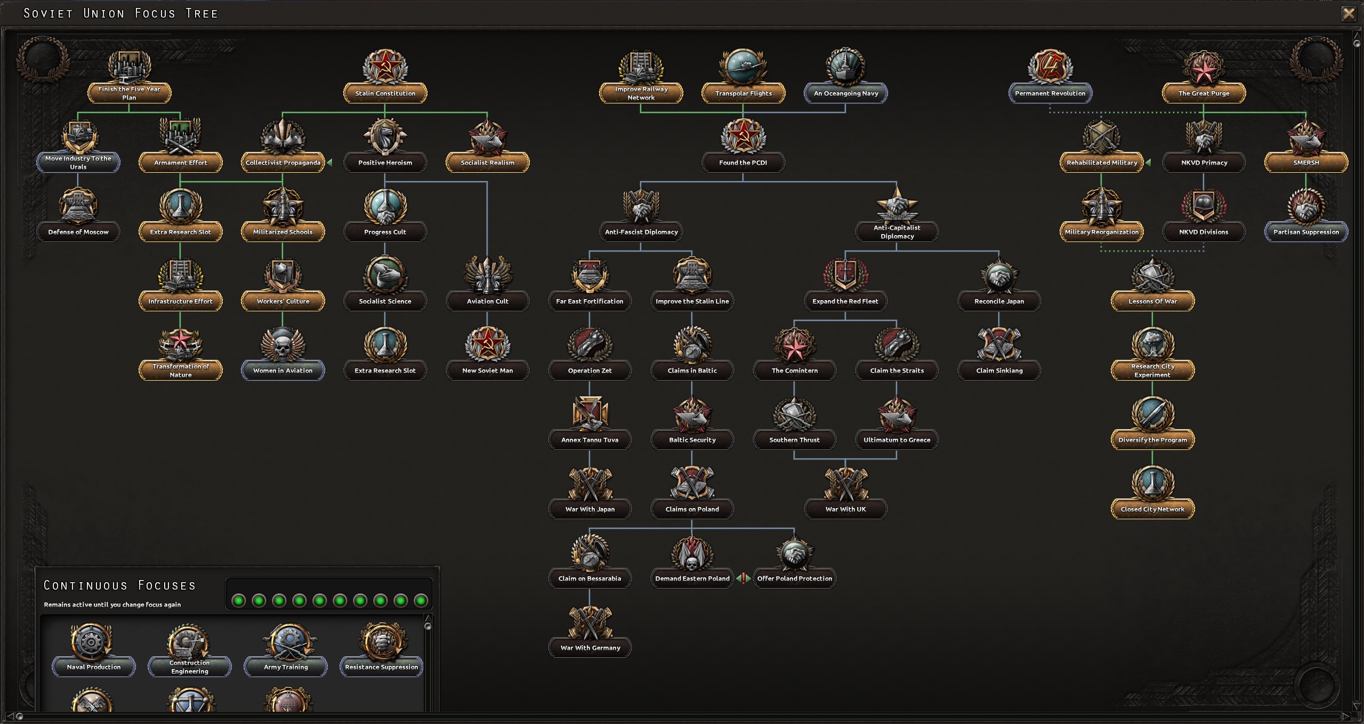Click the Permanent Revolution focus label
This screenshot has height=724, width=1364.
(x=1050, y=93)
